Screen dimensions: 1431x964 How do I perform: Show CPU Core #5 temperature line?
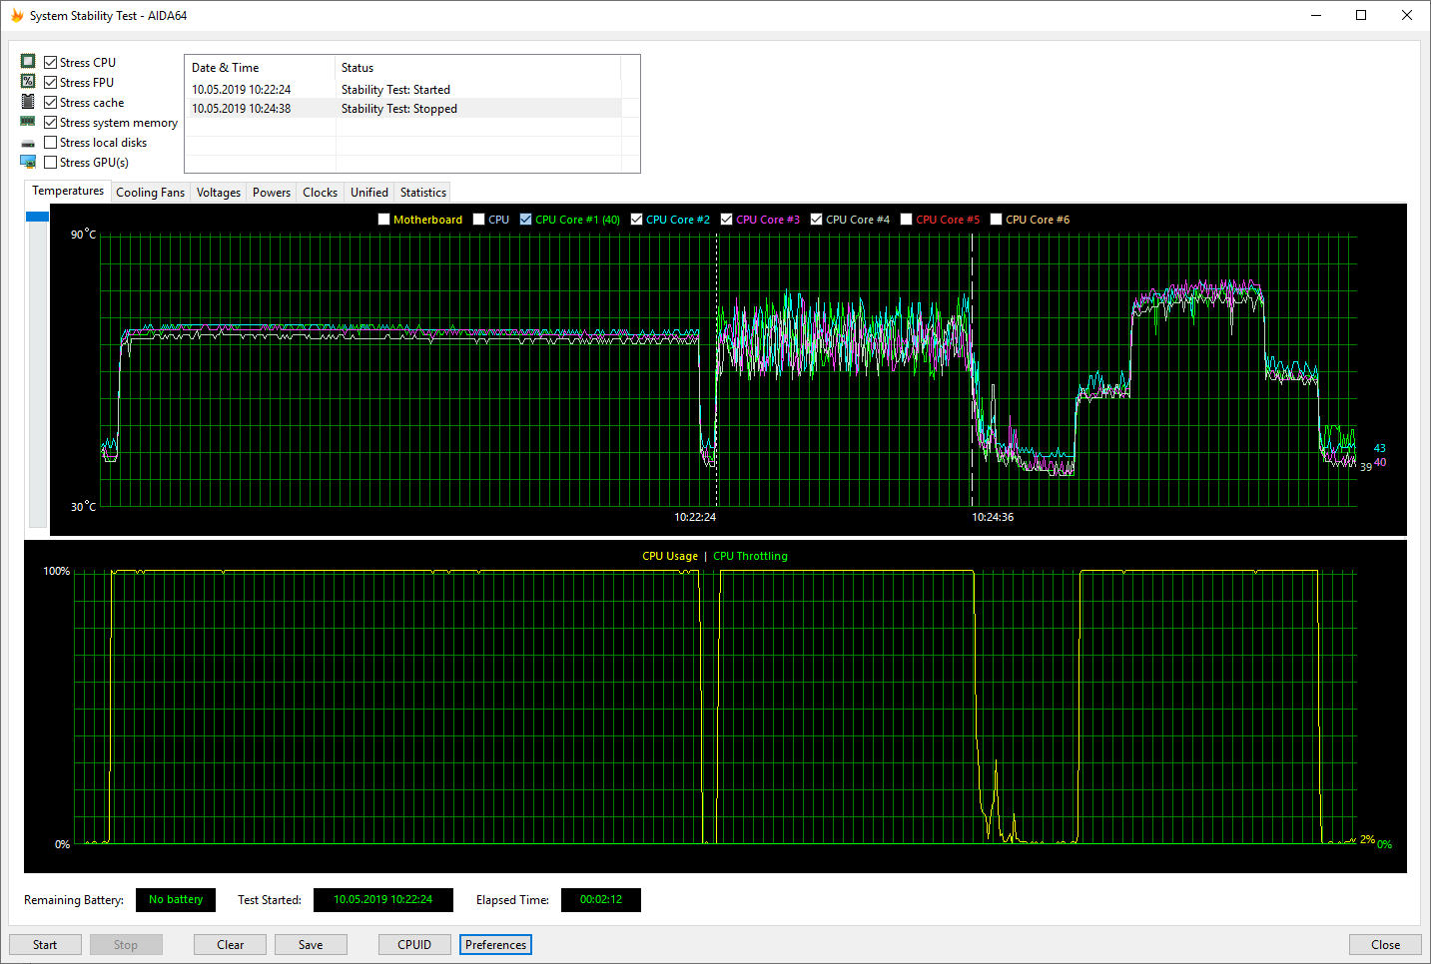tap(906, 220)
